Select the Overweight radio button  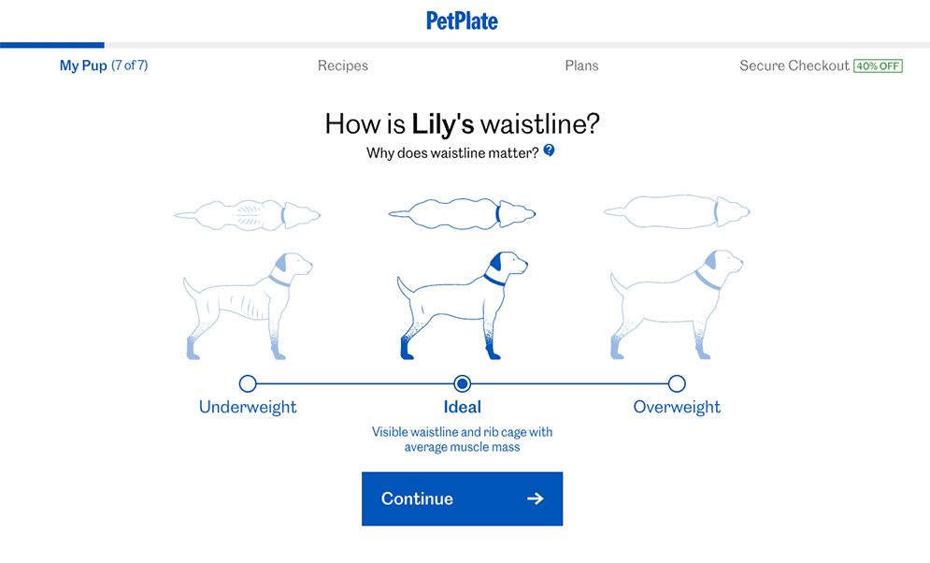point(677,383)
